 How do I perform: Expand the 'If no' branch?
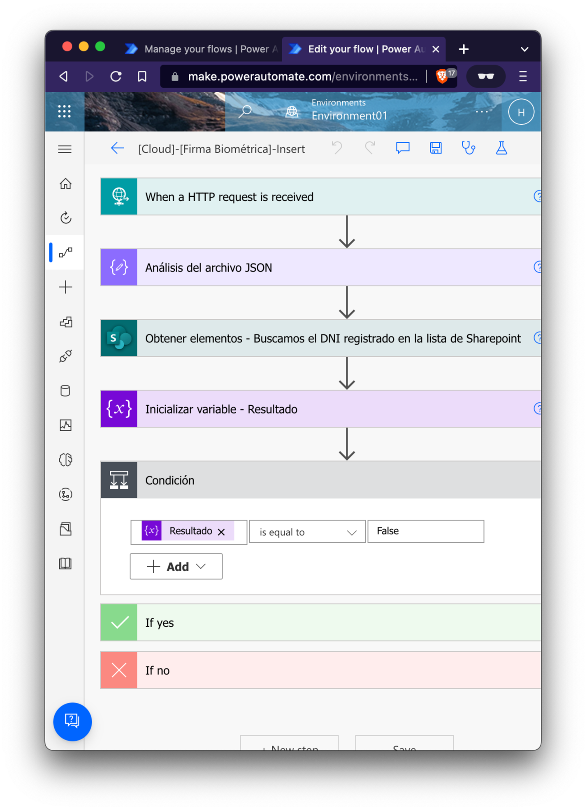click(x=321, y=670)
